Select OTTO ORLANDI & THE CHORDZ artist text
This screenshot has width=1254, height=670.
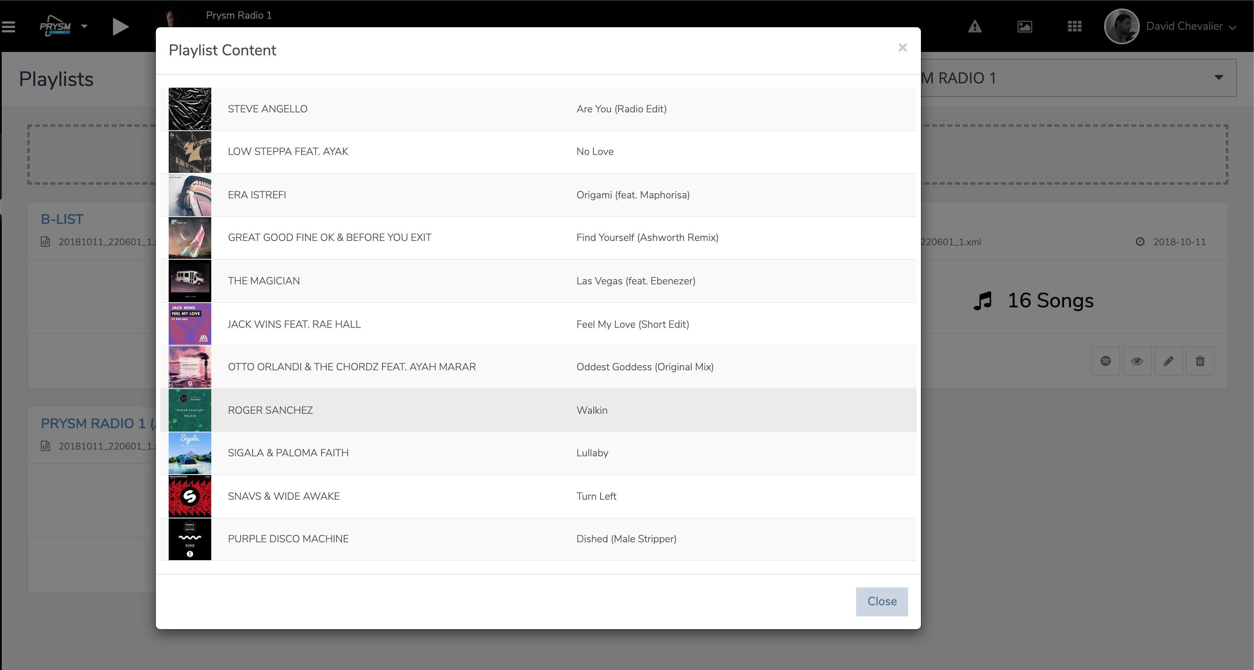(x=351, y=367)
